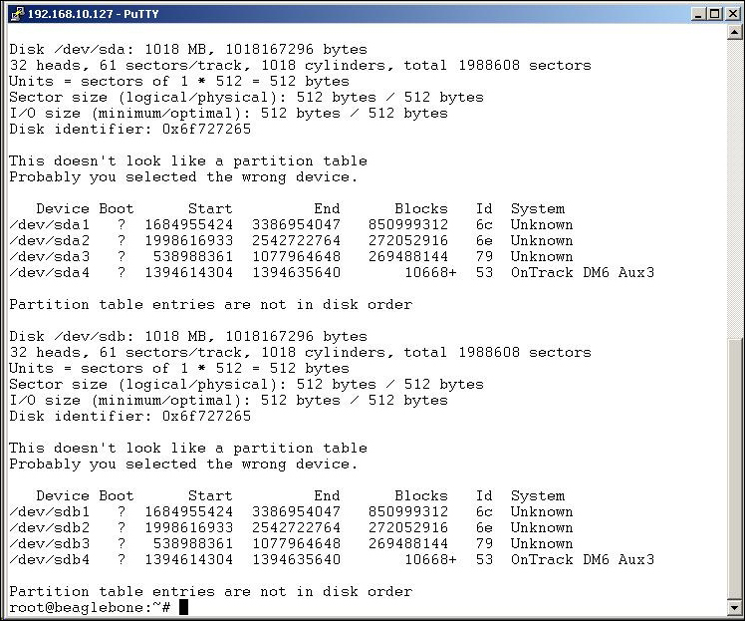Screen dimensions: 745x621
Task: Click the /dev/sdb4 device name
Action: tap(50, 559)
